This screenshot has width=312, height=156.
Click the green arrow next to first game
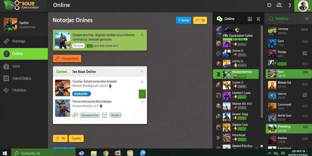click(142, 94)
